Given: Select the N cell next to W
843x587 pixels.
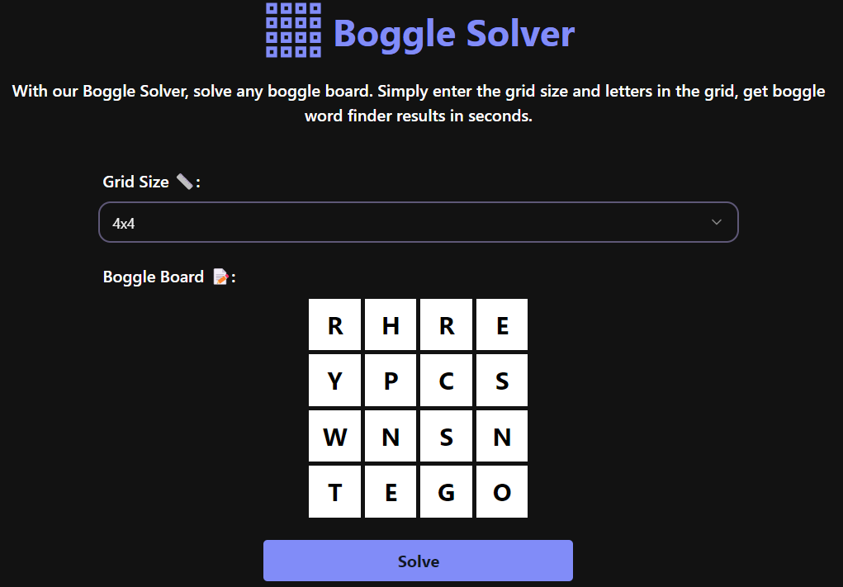Looking at the screenshot, I should [390, 435].
